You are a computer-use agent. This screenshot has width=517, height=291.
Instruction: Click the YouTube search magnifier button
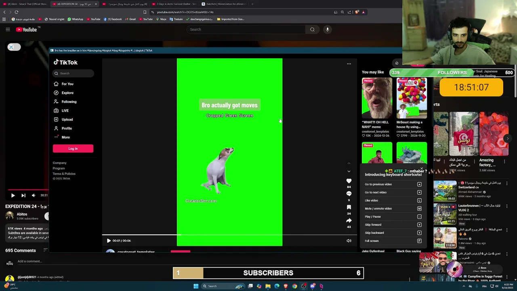pyautogui.click(x=312, y=29)
